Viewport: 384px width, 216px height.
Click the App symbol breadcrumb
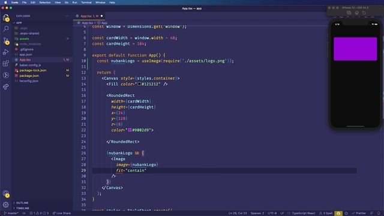tap(103, 23)
